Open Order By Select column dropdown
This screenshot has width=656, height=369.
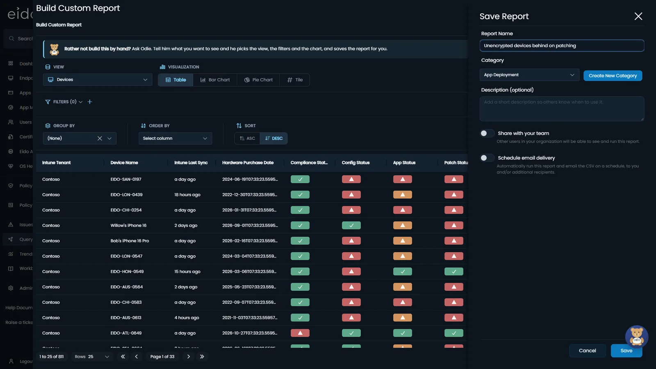(x=175, y=139)
